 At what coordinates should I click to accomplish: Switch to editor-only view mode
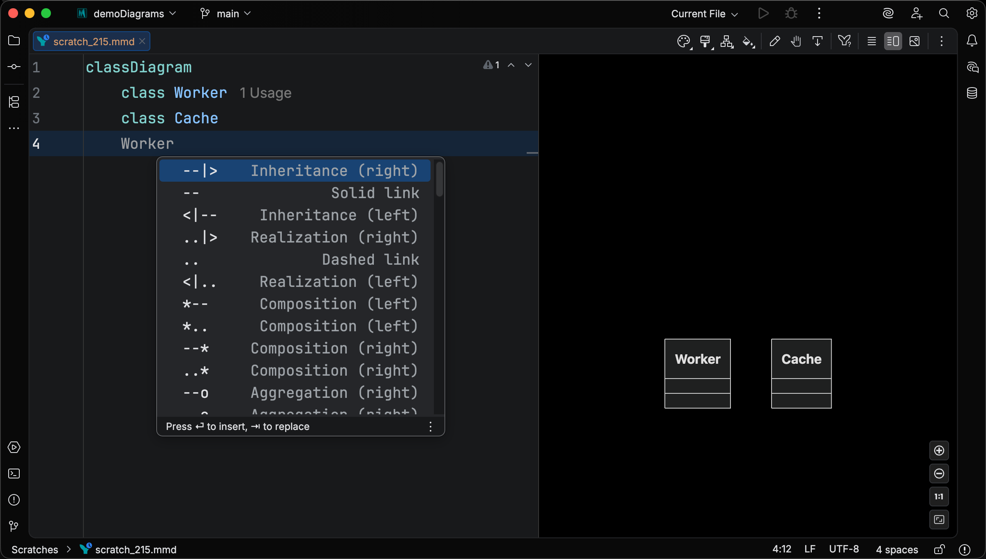pos(871,42)
